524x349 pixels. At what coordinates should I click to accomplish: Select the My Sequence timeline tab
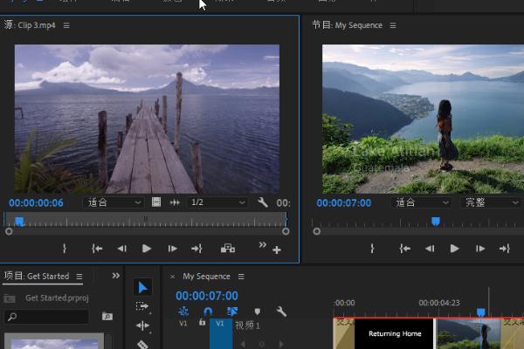[x=206, y=277]
